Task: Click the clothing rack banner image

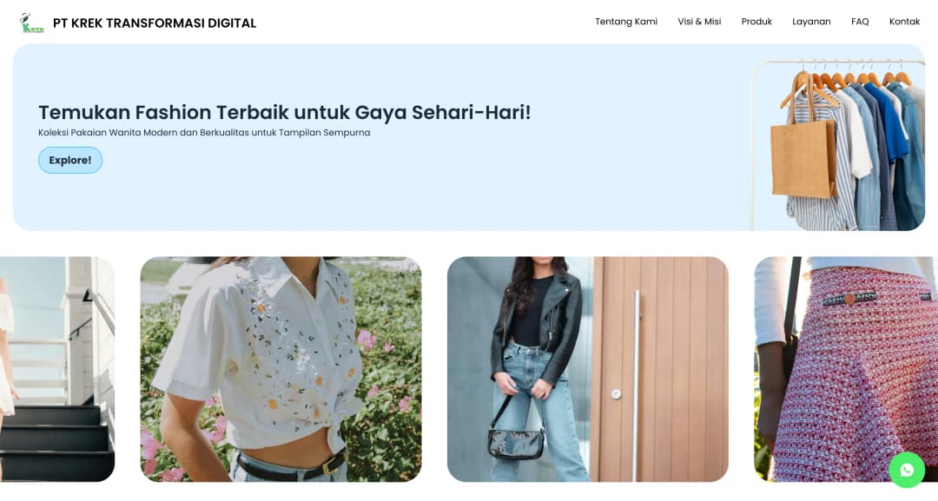Action: click(x=838, y=145)
